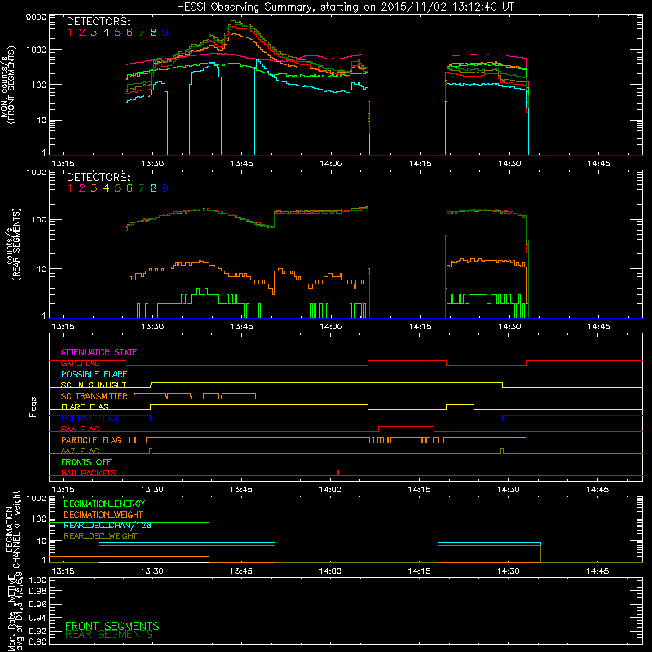Click 13:15 time label under the decimation panel

(63, 571)
